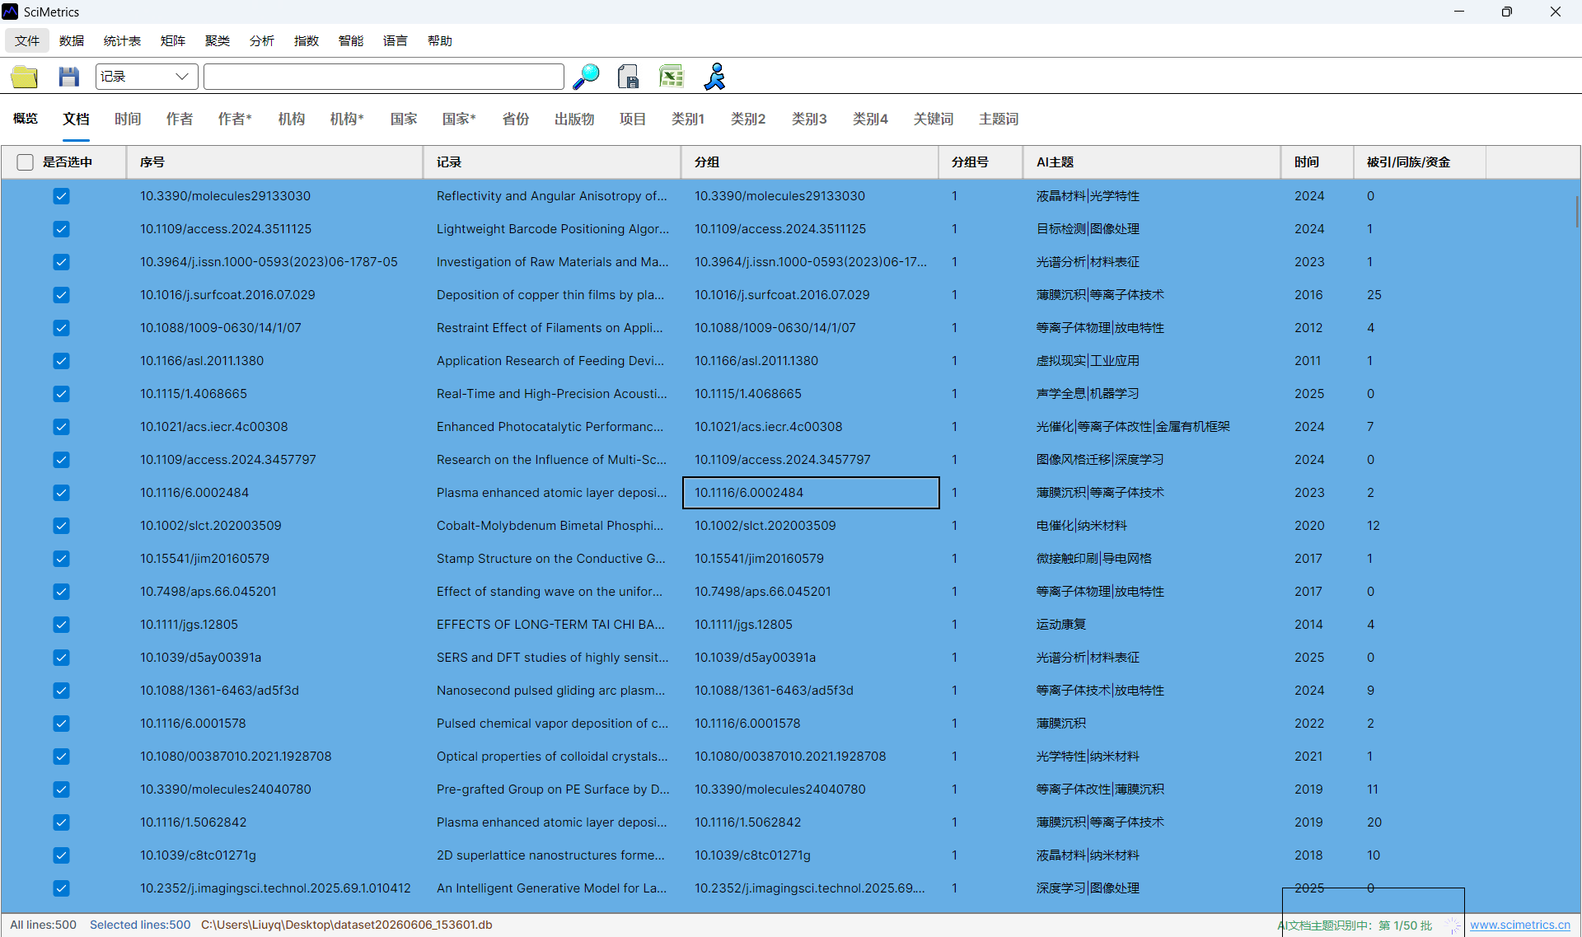Toggle the 是否选中 select-all header checkbox

point(26,162)
